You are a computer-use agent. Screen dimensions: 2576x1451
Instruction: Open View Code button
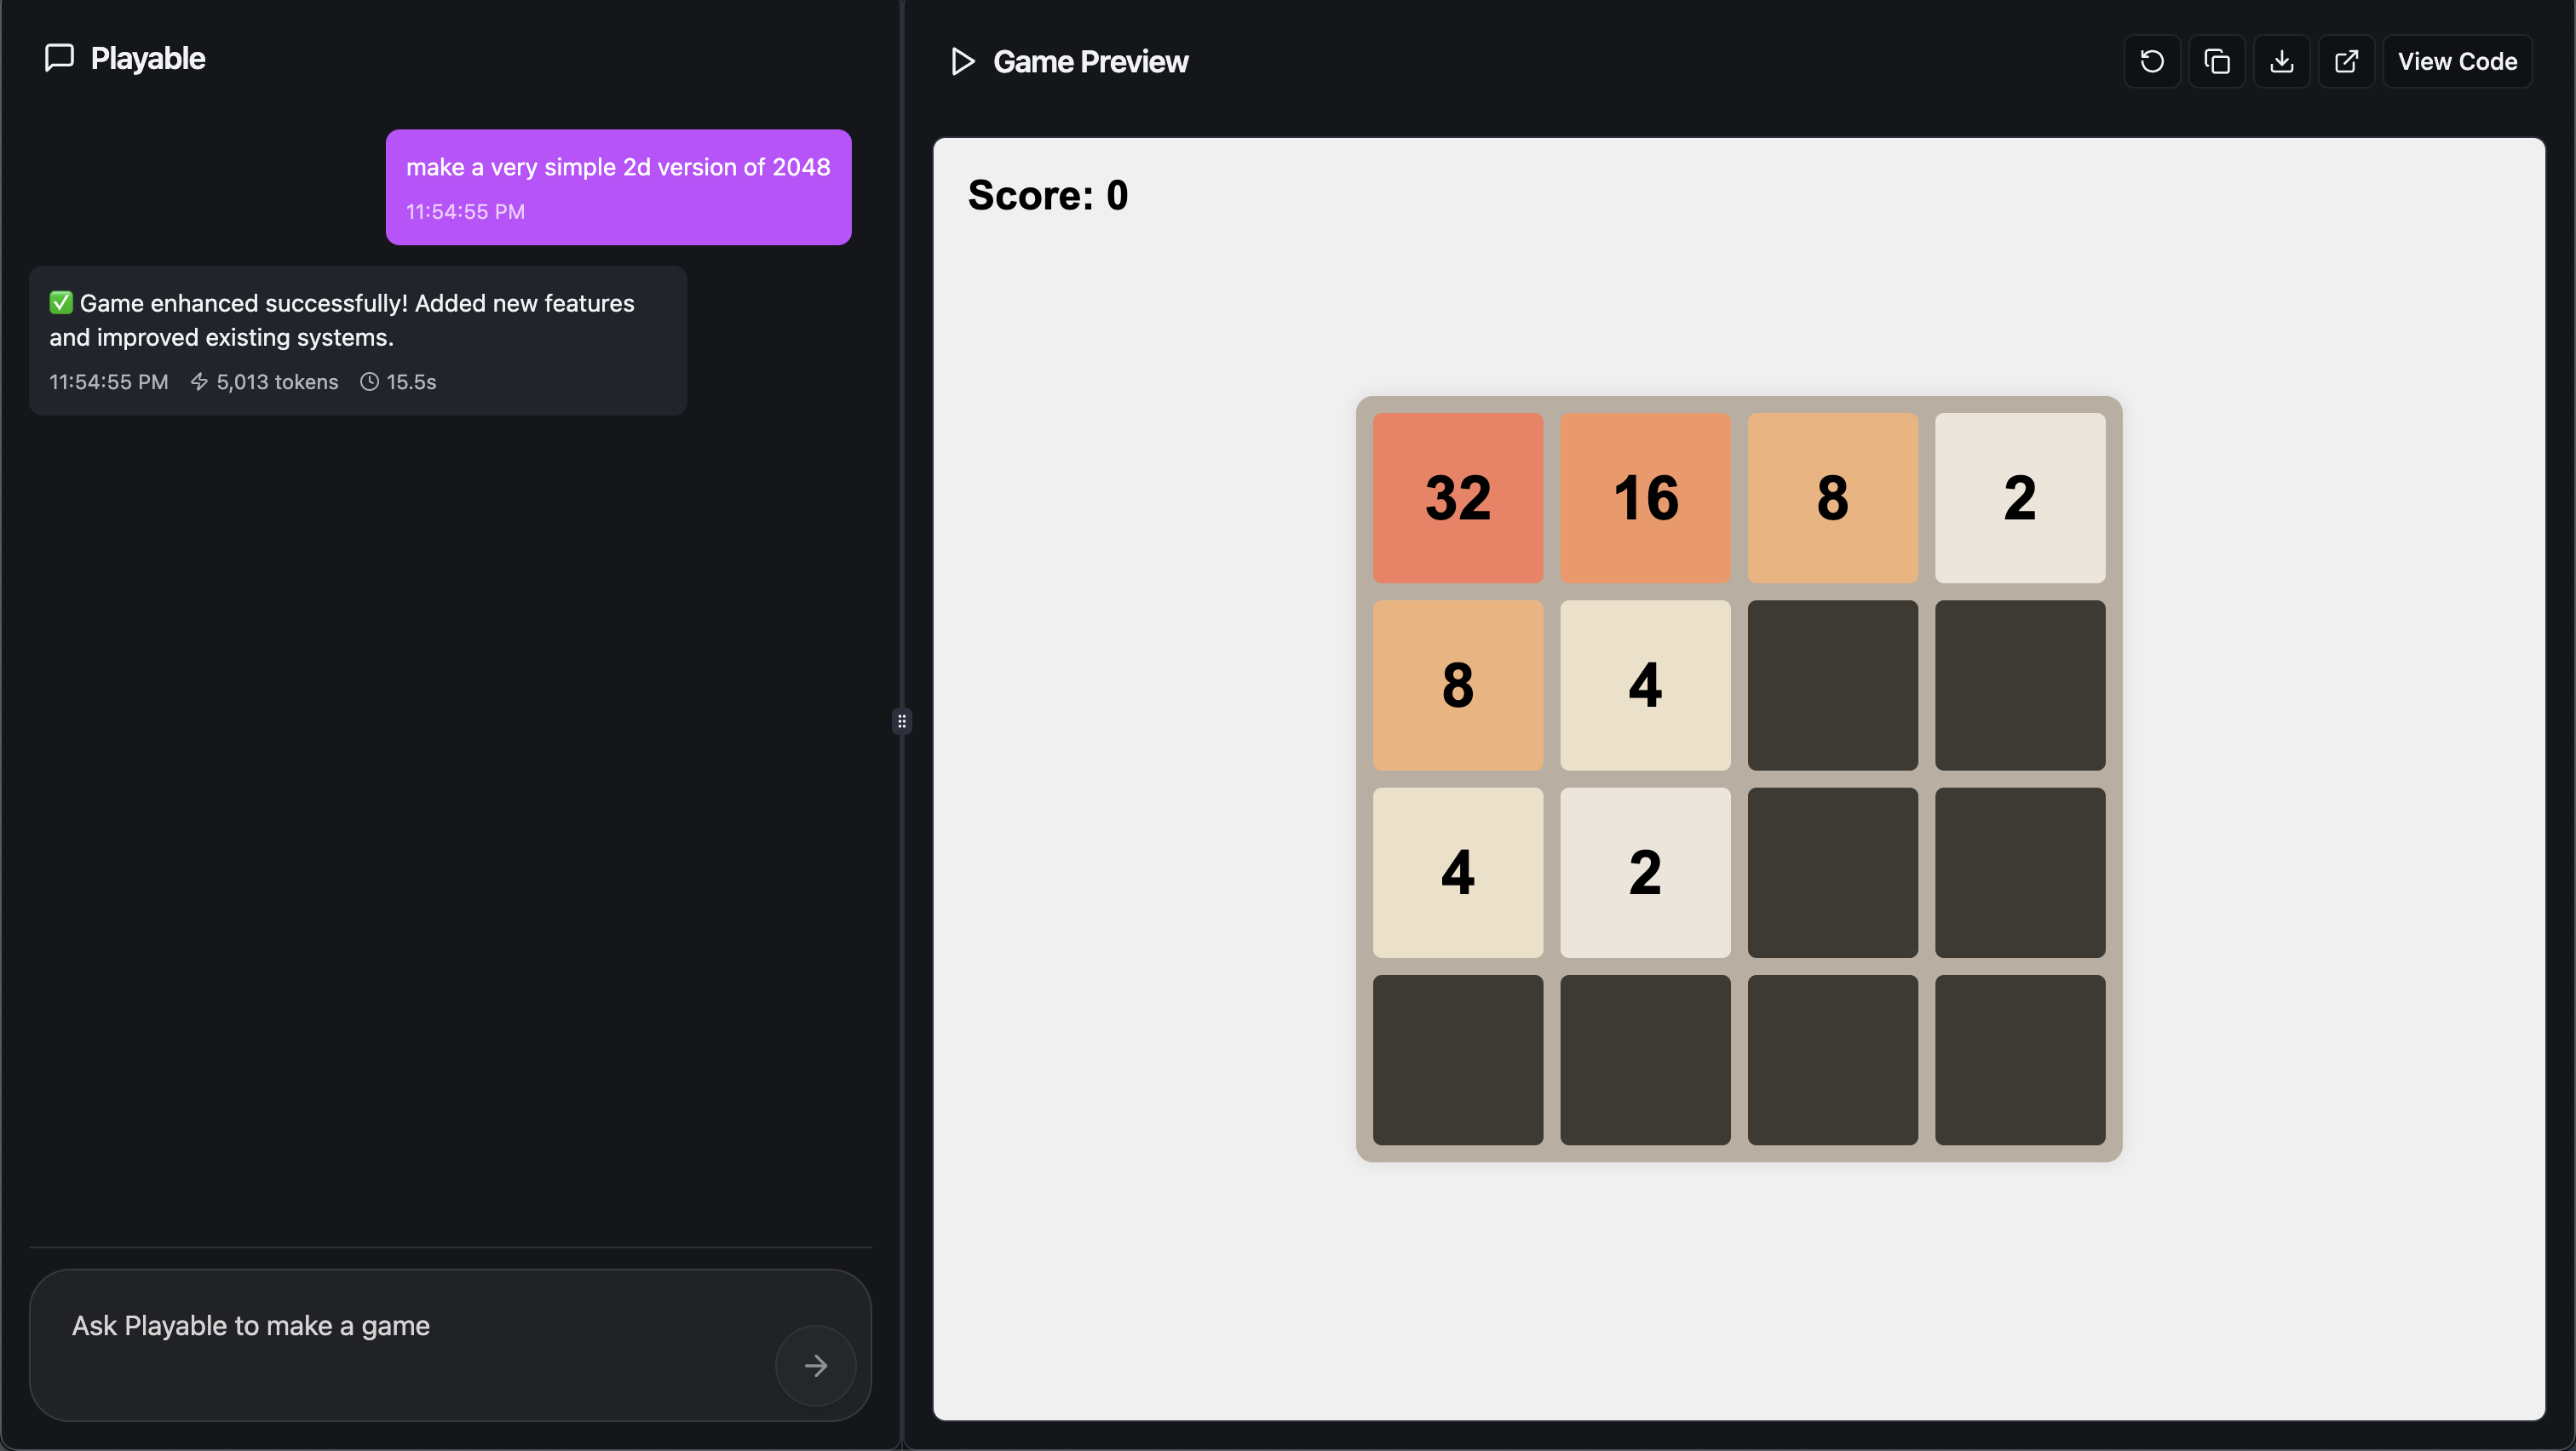2456,62
